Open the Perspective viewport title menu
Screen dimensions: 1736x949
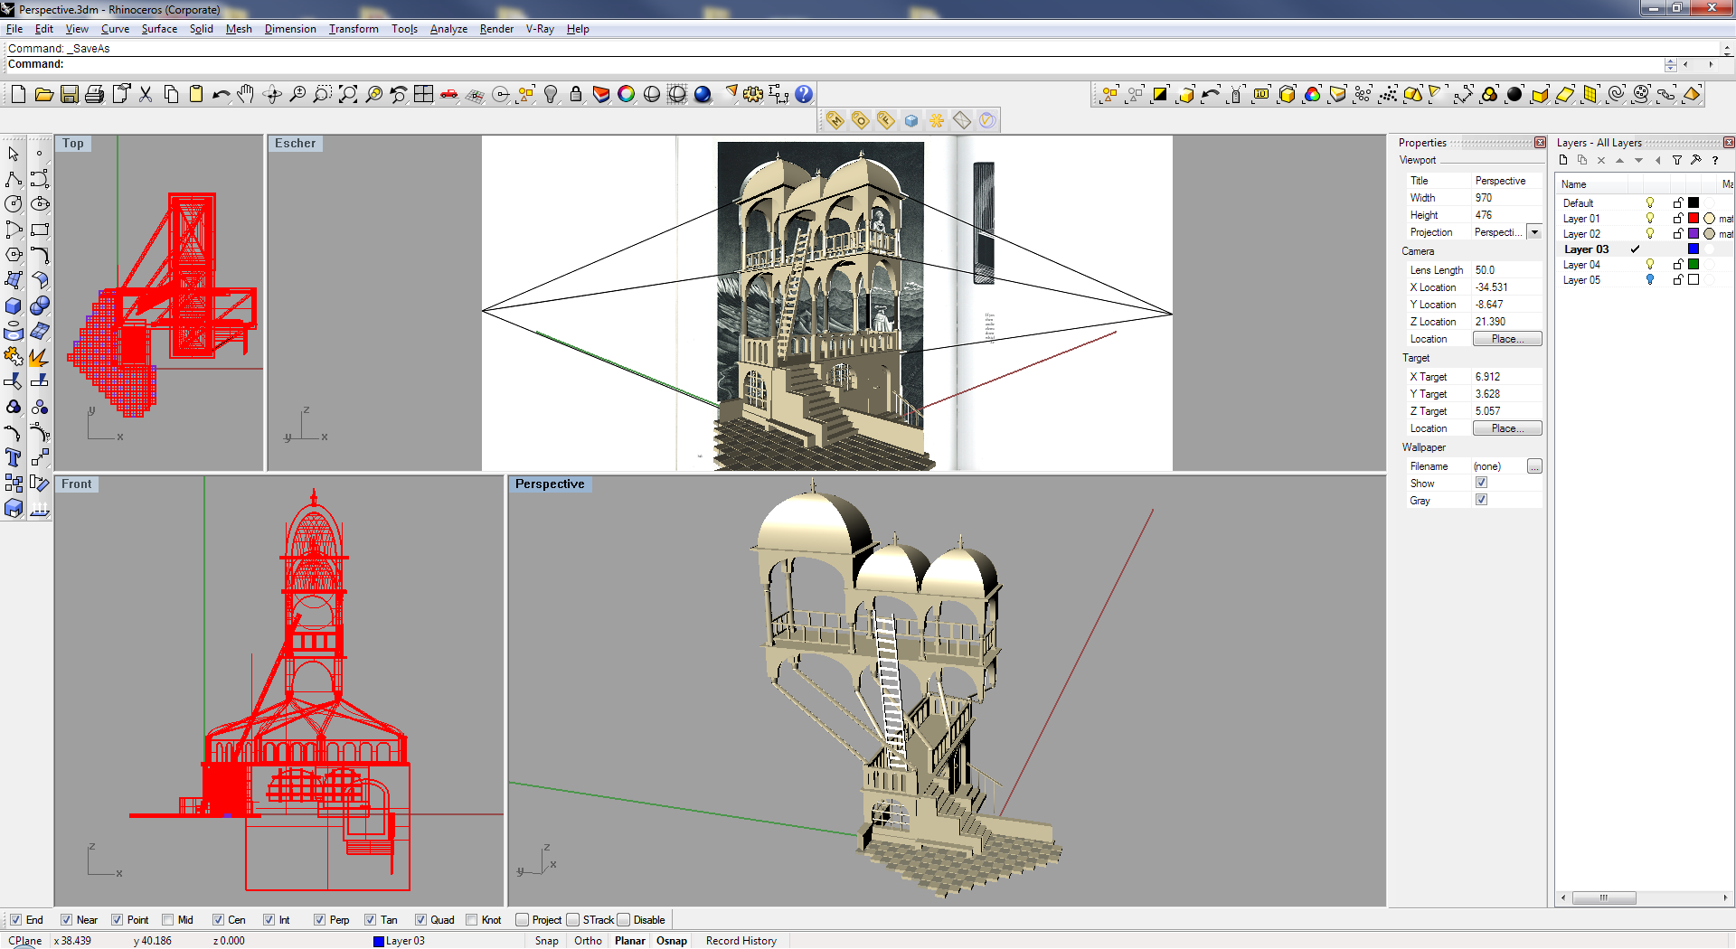tap(550, 484)
